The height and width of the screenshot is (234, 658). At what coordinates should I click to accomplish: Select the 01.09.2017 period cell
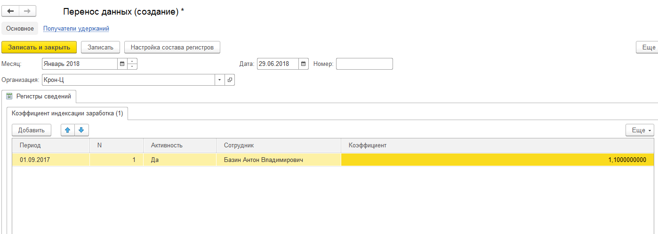click(x=51, y=160)
